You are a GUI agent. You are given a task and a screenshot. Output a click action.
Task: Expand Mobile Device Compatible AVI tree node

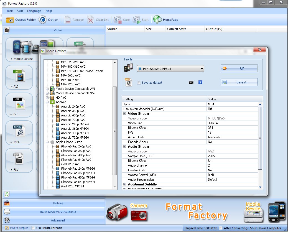click(x=47, y=89)
